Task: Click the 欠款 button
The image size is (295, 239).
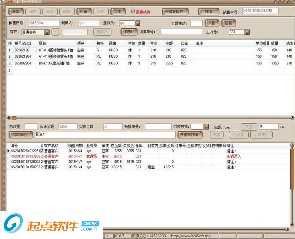Action: [x=217, y=135]
